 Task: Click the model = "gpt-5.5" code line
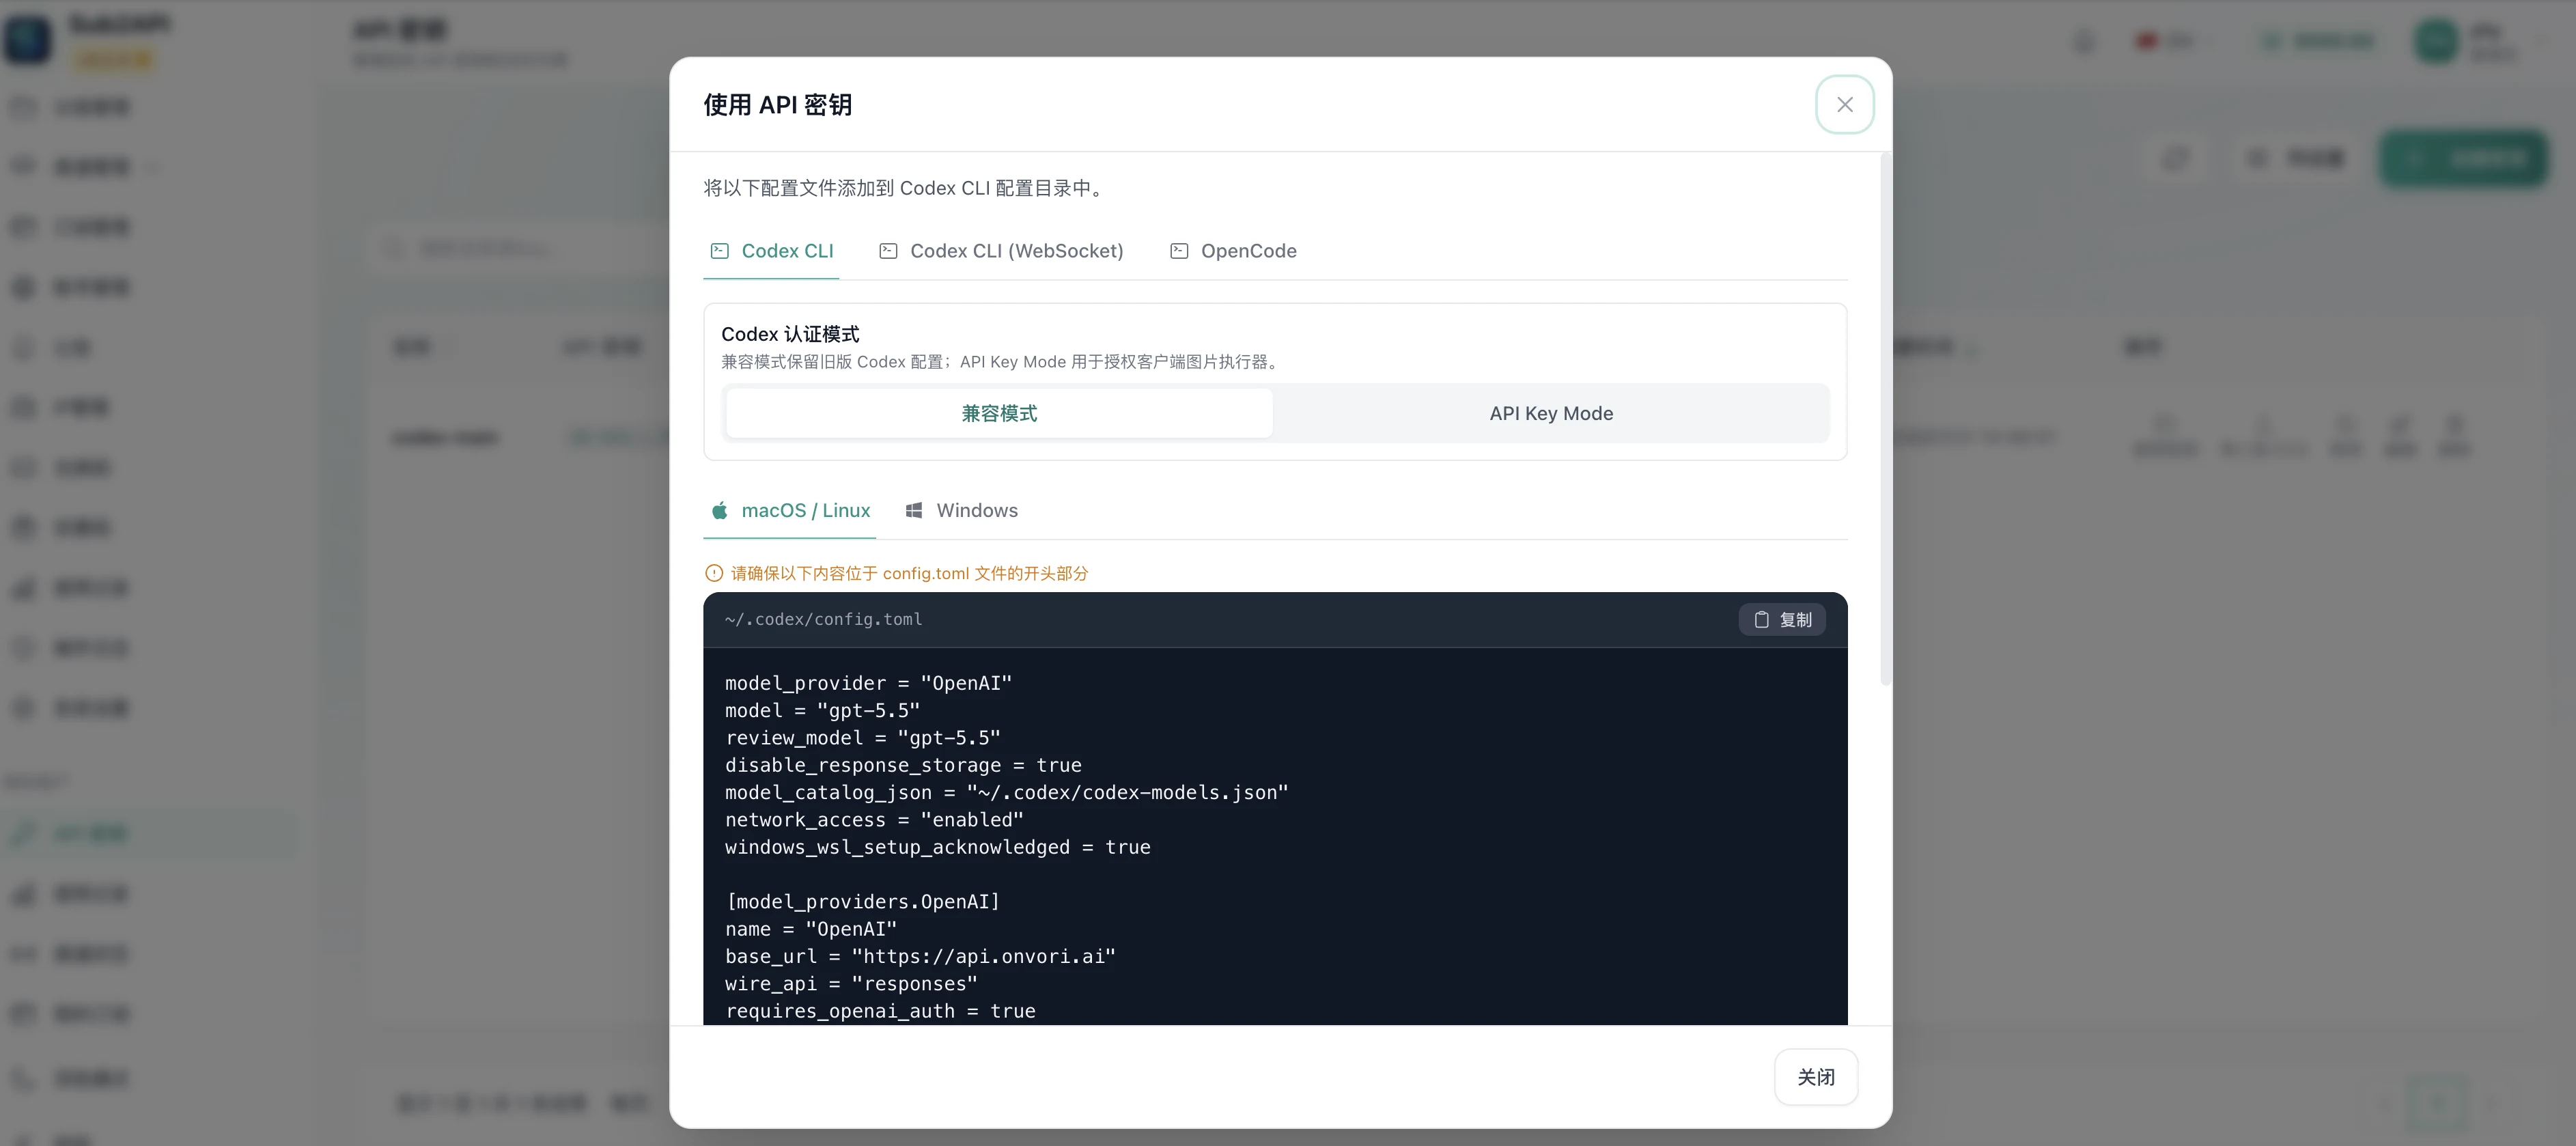point(822,711)
